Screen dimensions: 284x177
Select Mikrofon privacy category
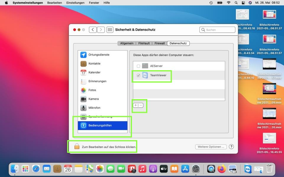[x=103, y=108]
